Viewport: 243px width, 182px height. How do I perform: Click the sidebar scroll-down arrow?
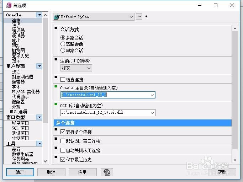(45, 161)
